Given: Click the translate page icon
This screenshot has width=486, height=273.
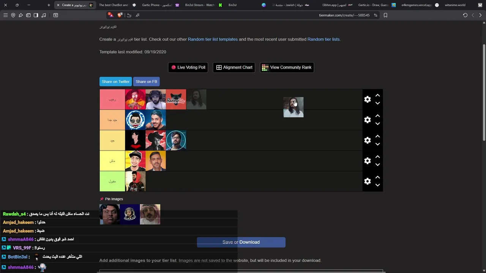Looking at the screenshot, I should pos(137,15).
